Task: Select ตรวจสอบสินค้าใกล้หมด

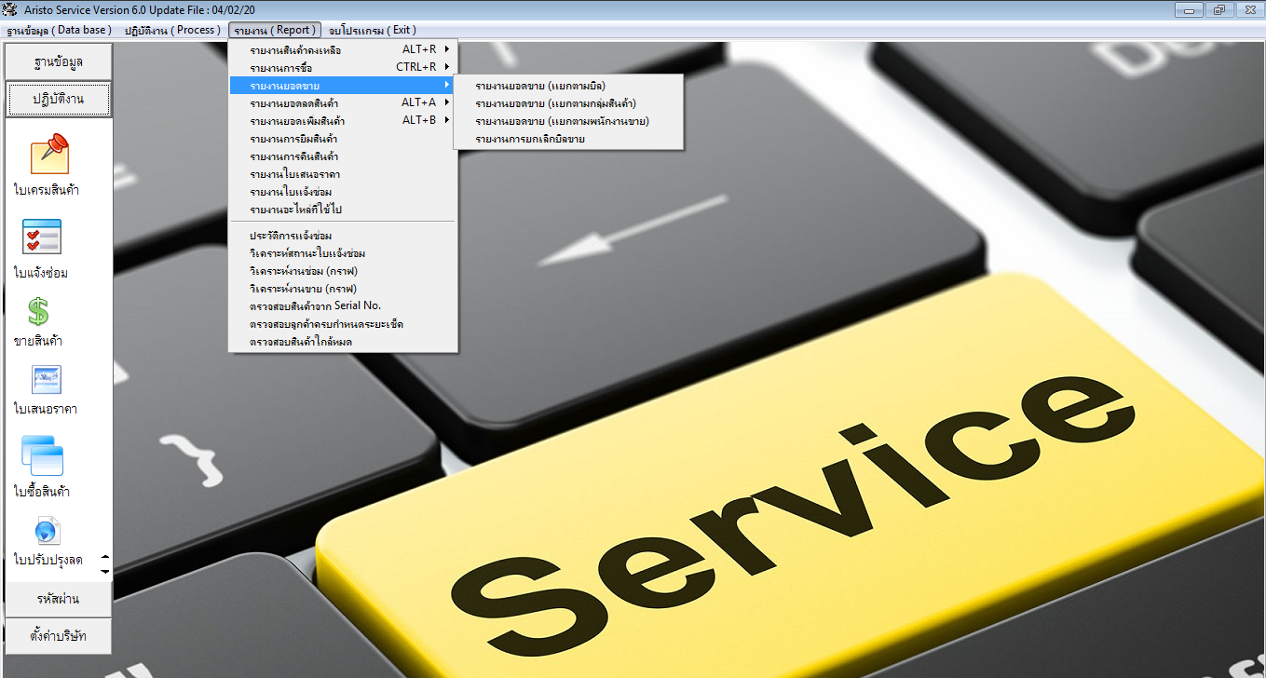Action: (343, 342)
